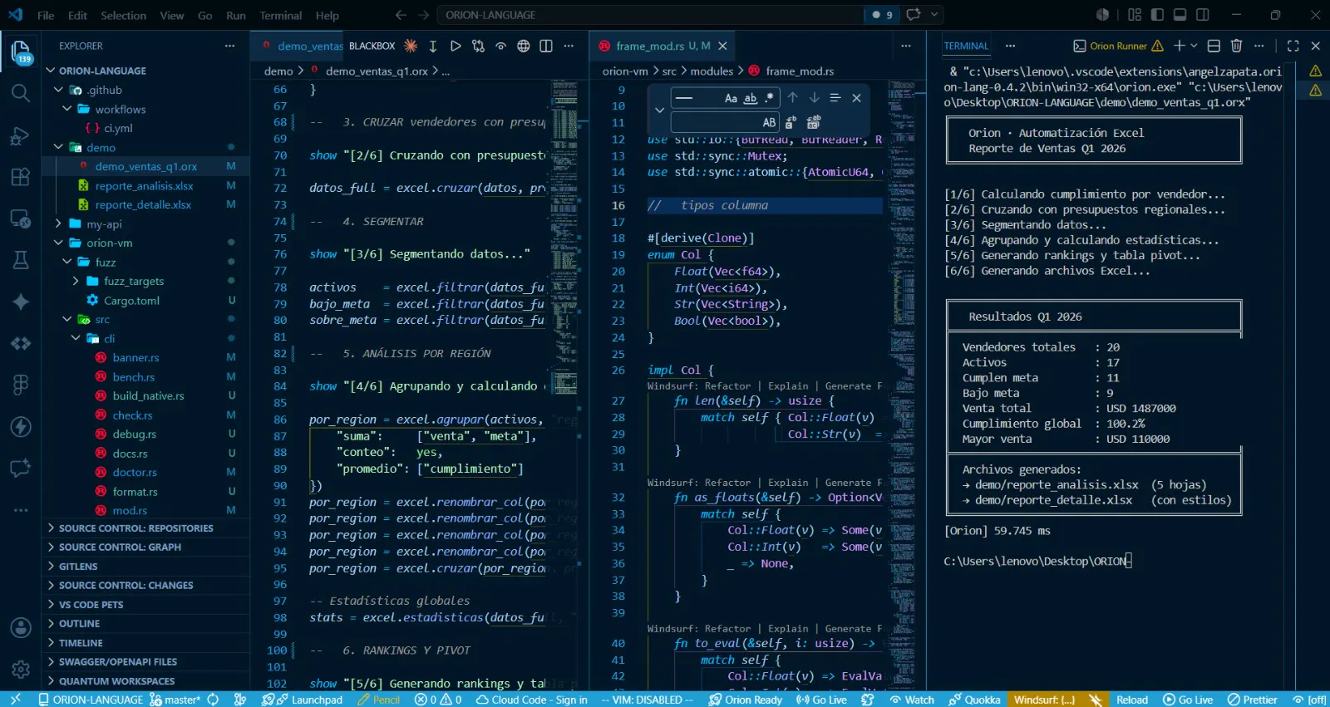Screen dimensions: 1330x707
Task: Add a new terminal with plus icon
Action: 1179,46
